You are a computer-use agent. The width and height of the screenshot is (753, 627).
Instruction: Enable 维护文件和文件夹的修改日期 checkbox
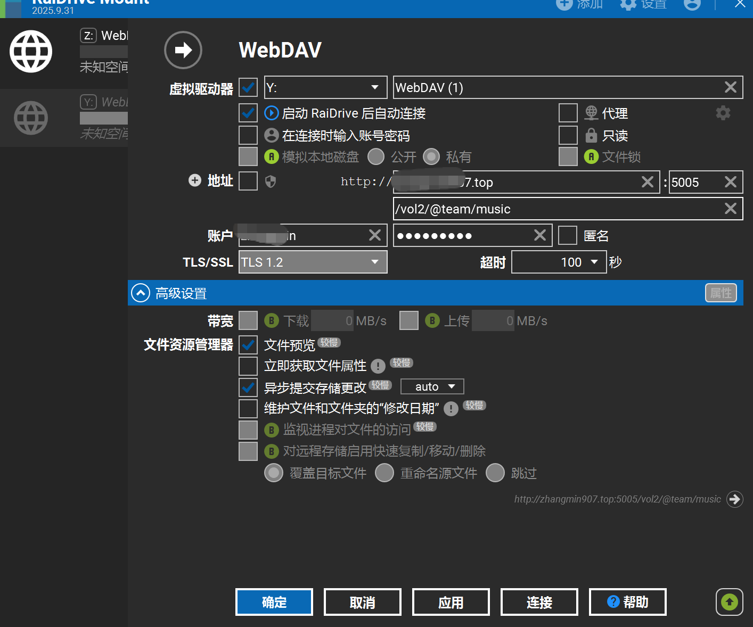point(248,409)
